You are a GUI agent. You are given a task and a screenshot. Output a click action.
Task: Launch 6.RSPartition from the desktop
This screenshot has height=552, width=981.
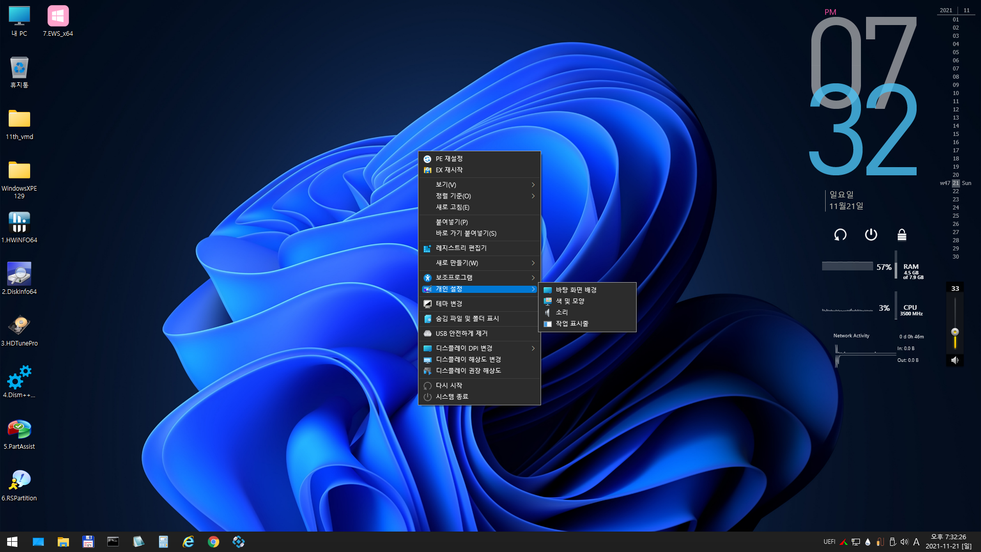pyautogui.click(x=19, y=485)
